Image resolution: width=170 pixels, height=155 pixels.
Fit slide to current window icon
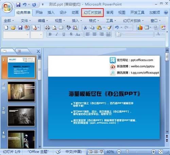(x=161, y=152)
